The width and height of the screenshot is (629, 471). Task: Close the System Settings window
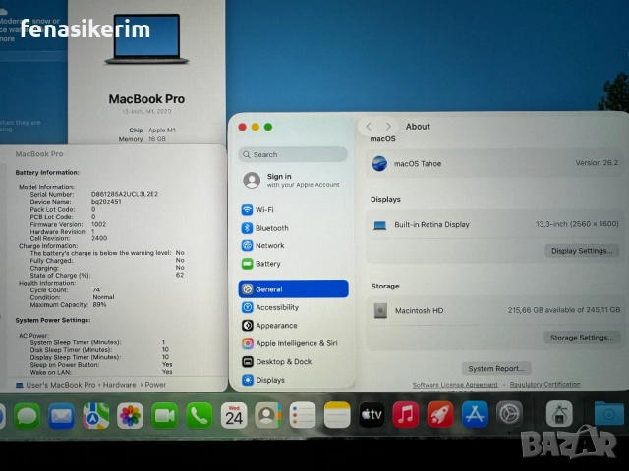pos(243,127)
